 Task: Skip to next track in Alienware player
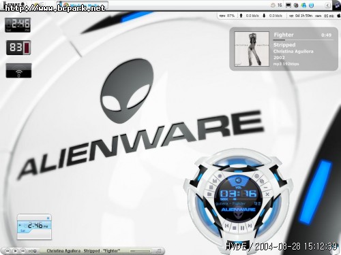250,226
